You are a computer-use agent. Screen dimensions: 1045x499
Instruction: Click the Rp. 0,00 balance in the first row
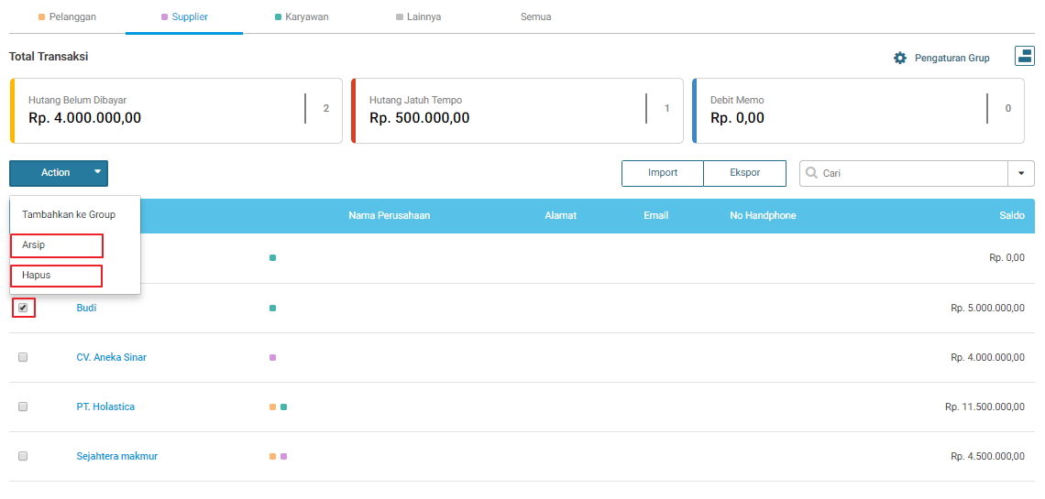(1007, 257)
